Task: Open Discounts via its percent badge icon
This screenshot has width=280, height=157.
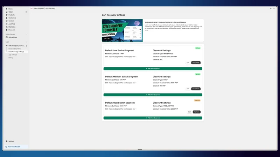Action: click(x=7, y=30)
